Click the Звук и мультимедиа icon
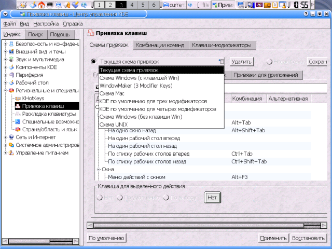This screenshot has height=249, width=332. click(11, 59)
